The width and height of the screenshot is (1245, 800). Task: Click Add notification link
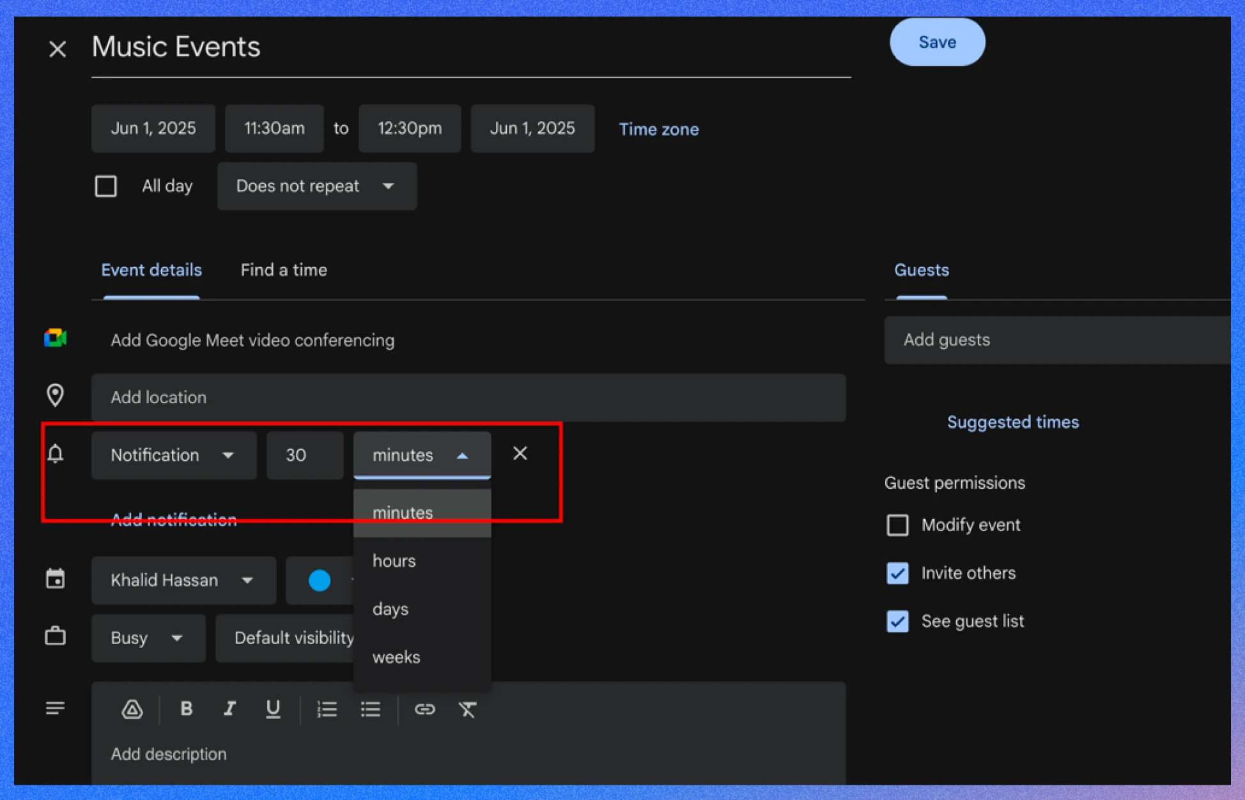[173, 519]
